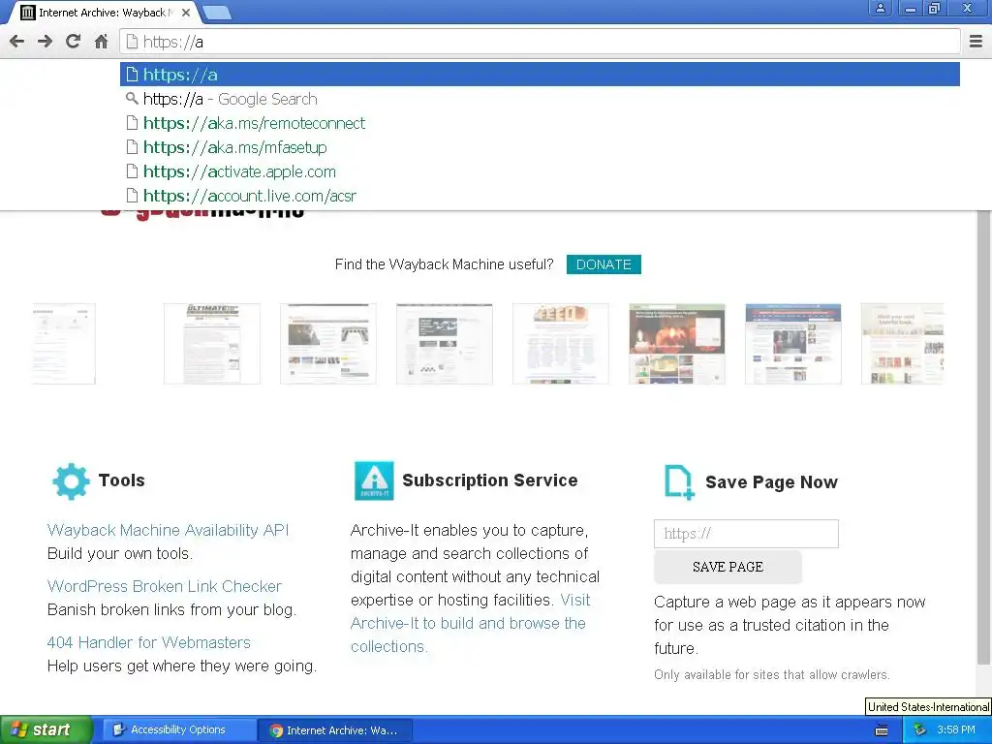Screen dimensions: 992x744
Task: Open WordPress Broken Link Checker link
Action: [x=165, y=586]
